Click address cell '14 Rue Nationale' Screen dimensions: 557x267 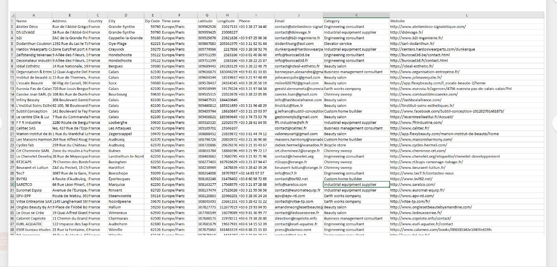click(70, 66)
